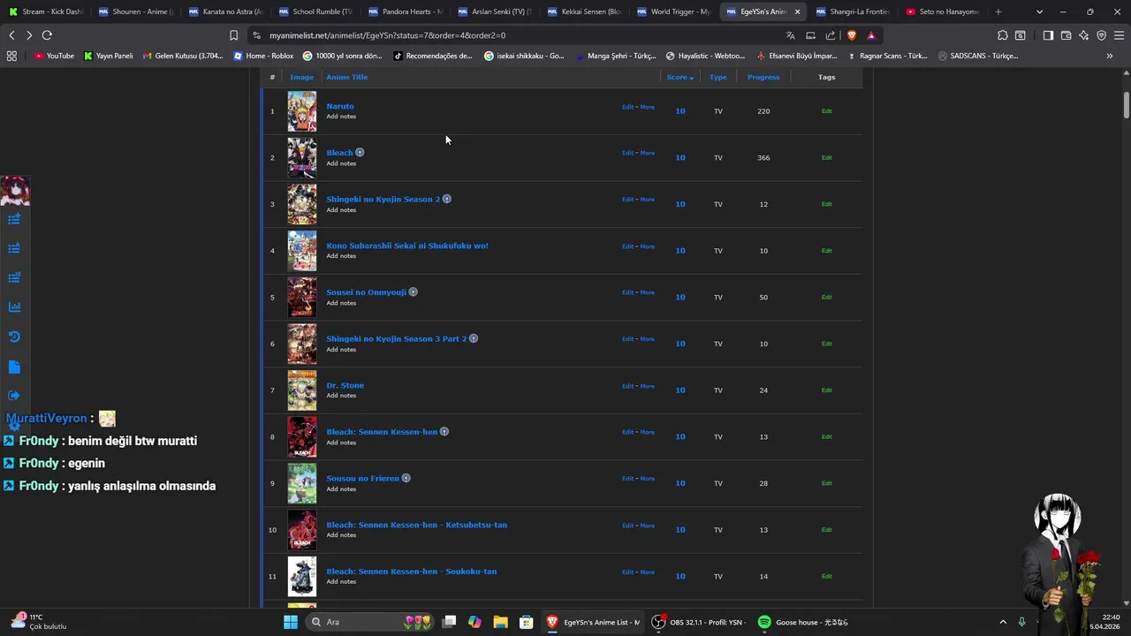Open the Spotify taskbar item
Viewport: 1131px width, 636px height.
(x=802, y=622)
